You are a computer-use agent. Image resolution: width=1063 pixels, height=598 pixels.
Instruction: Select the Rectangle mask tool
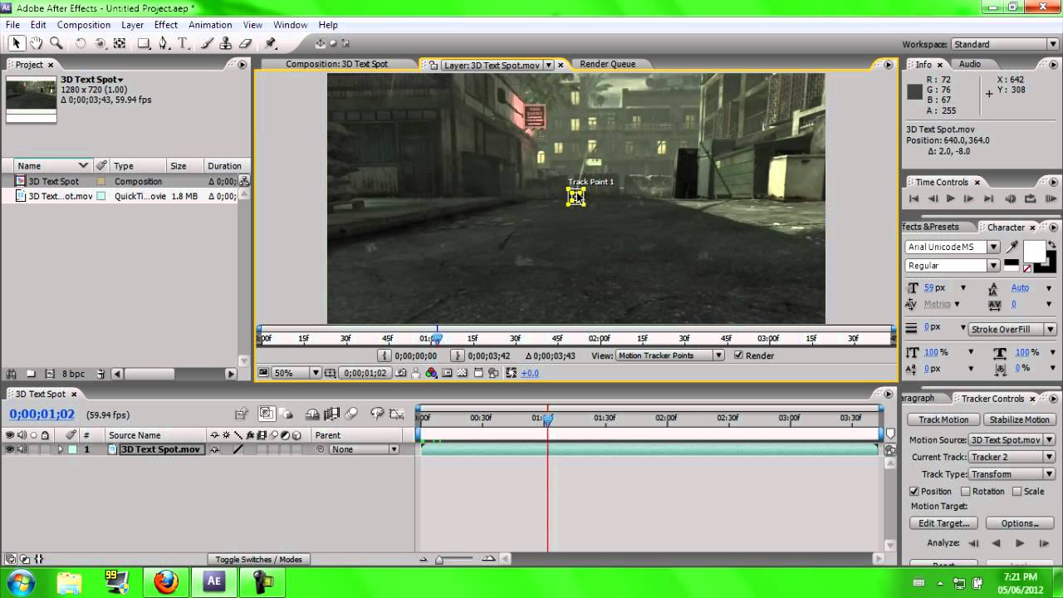pos(144,43)
